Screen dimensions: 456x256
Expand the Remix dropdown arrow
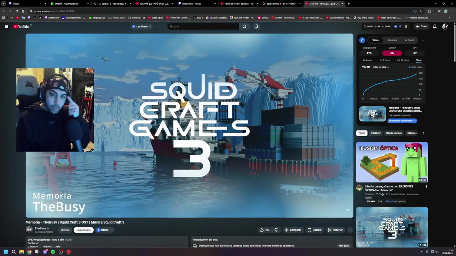112,230
